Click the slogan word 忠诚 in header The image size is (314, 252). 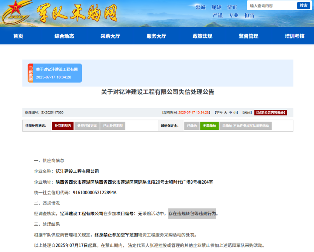click(201, 8)
